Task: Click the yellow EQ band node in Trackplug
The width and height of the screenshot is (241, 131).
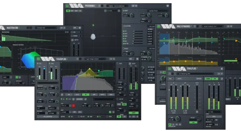Action: tap(89, 69)
